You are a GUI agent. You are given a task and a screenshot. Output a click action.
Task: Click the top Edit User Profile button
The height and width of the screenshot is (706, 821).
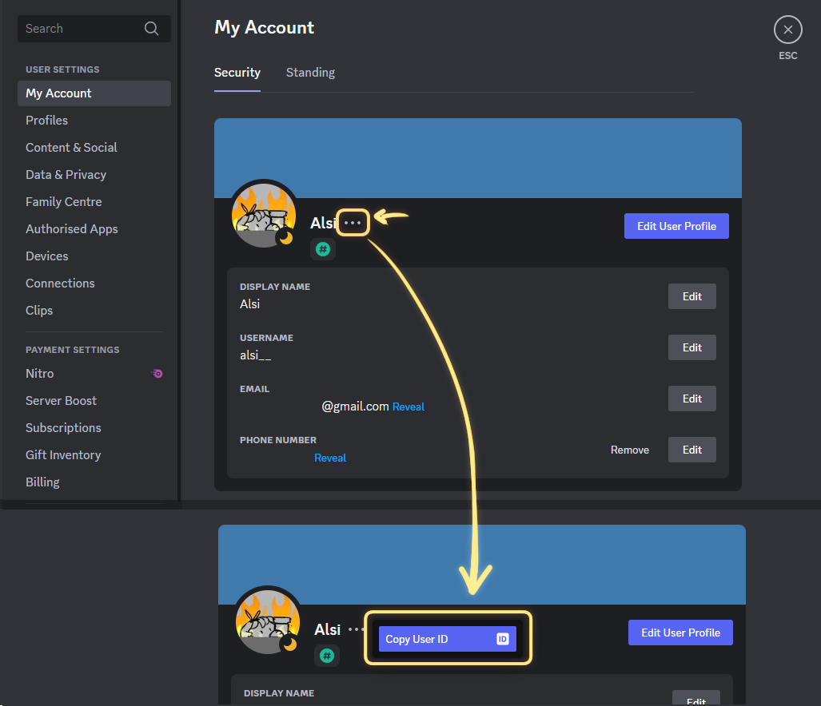[x=676, y=226]
